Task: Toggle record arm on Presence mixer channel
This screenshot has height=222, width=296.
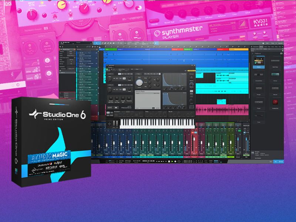Action: point(193,132)
